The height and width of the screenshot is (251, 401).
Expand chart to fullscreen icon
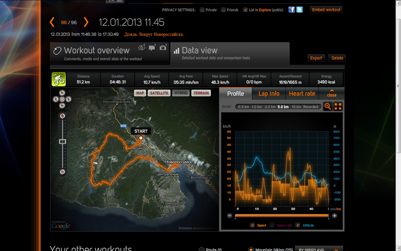338,107
